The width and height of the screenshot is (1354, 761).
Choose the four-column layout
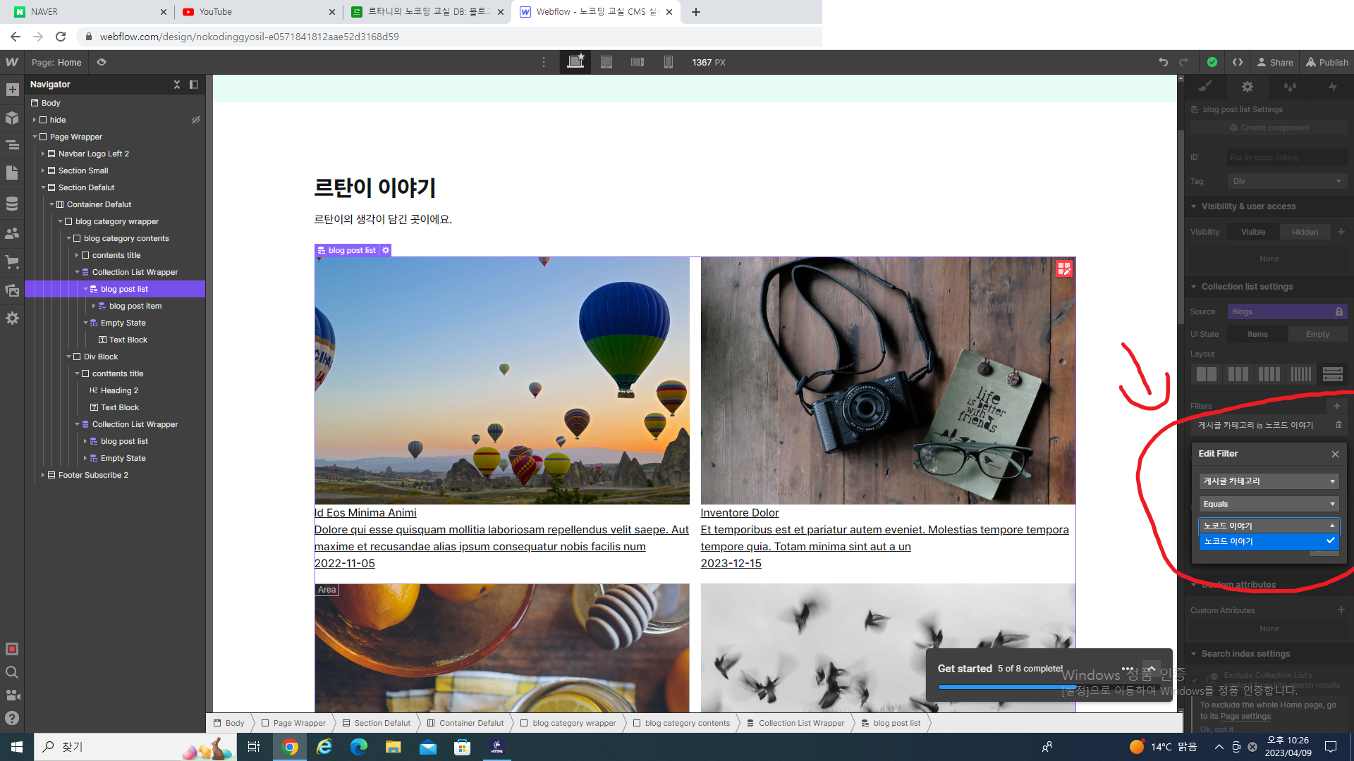(1269, 374)
